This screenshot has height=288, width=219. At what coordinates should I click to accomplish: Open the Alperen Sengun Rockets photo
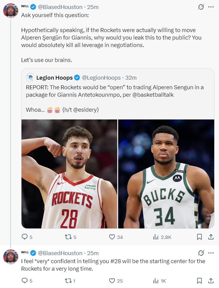pos(69,174)
